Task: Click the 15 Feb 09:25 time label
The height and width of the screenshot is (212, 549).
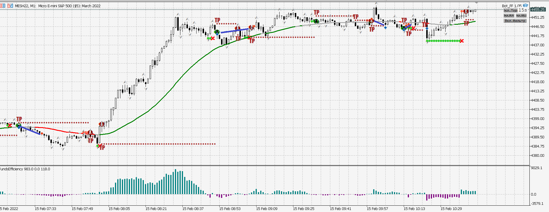Action: (304, 209)
